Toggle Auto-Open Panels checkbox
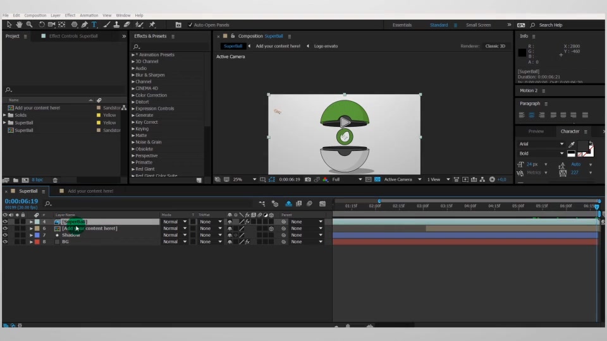 point(190,25)
